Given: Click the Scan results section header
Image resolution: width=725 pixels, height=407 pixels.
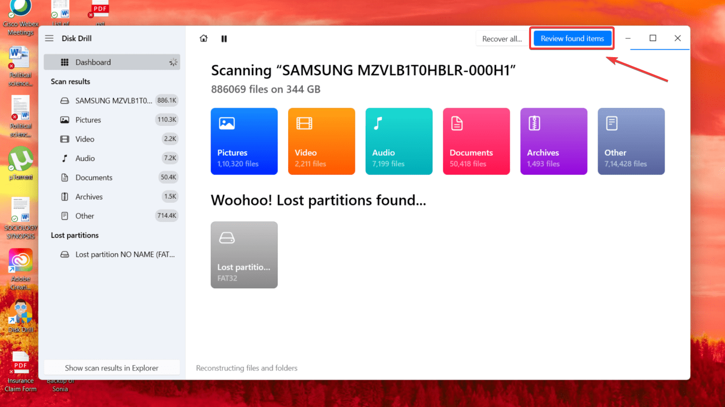Looking at the screenshot, I should (x=70, y=81).
